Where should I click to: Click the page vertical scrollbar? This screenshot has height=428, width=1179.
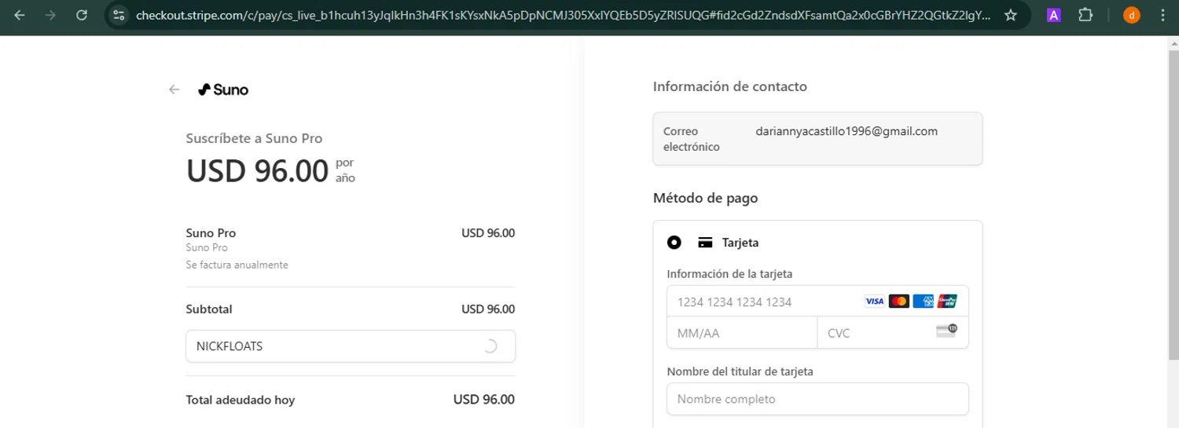[x=1173, y=196]
